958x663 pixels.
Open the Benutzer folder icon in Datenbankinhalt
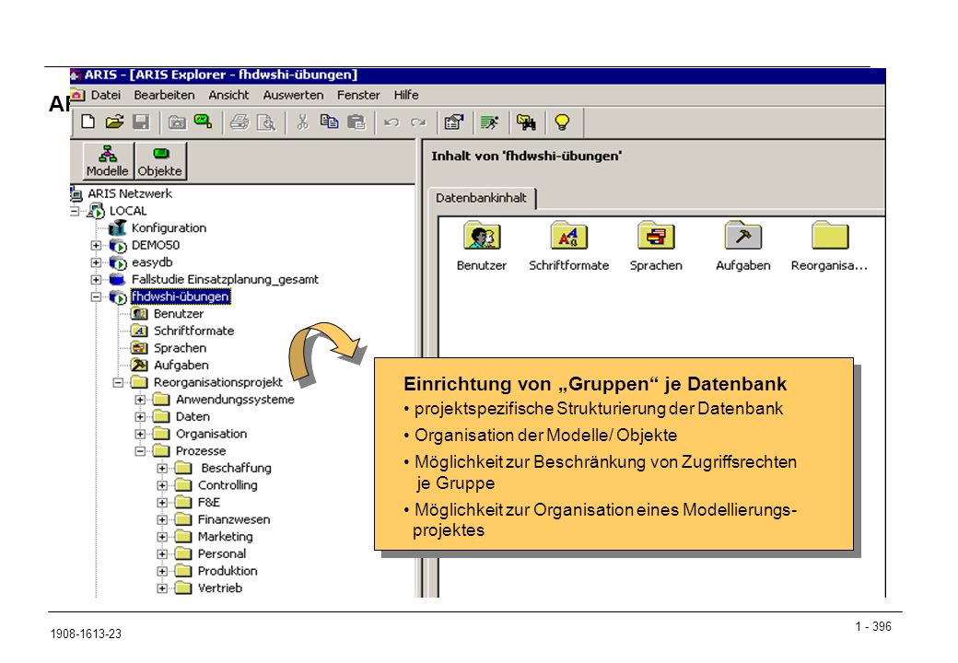click(x=482, y=236)
